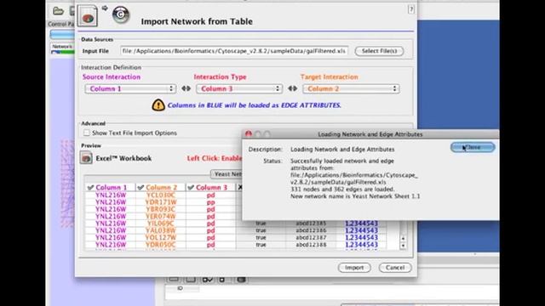Select cell abcd12386 in preview table
This screenshot has width=545, height=306.
(x=311, y=230)
